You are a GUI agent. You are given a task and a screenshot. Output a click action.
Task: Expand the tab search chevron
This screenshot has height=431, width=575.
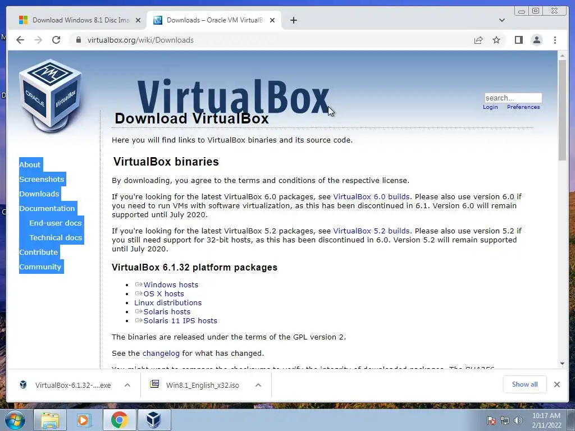[501, 20]
